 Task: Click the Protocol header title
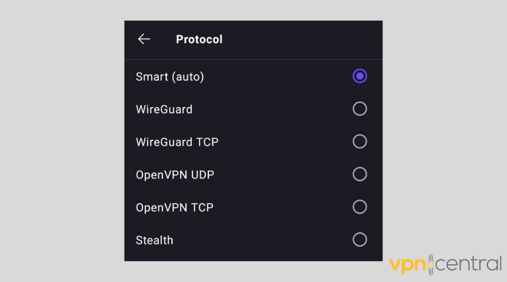(199, 39)
